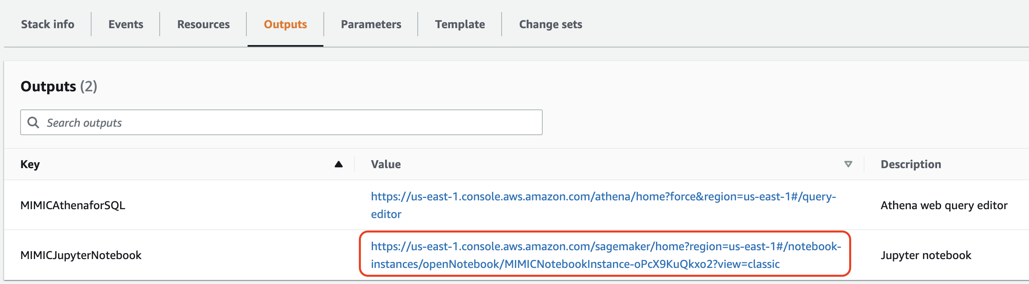Click the Search outputs field

(x=290, y=122)
